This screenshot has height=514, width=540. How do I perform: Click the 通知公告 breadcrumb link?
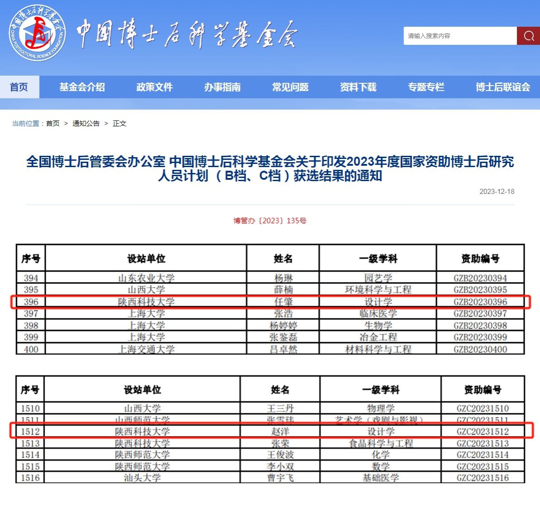[86, 124]
